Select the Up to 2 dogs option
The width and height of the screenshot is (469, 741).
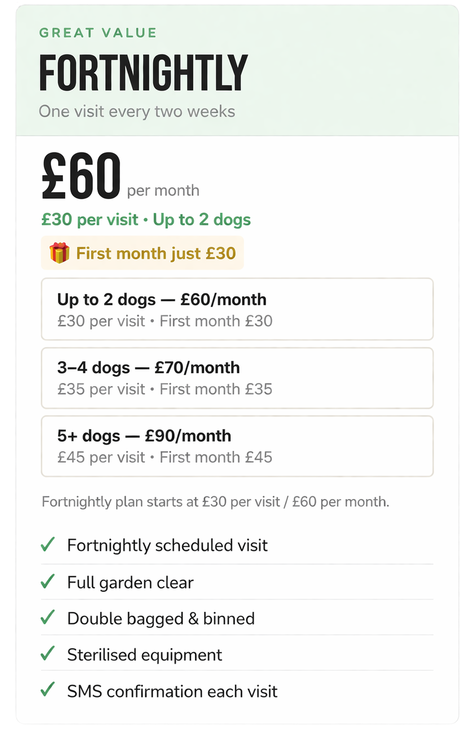point(237,309)
